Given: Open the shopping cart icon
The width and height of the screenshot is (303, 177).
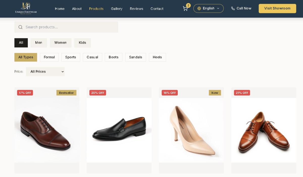Looking at the screenshot, I should (185, 9).
